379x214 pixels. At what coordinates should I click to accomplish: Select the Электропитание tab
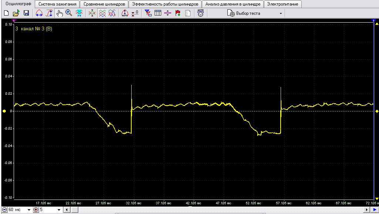(x=282, y=4)
